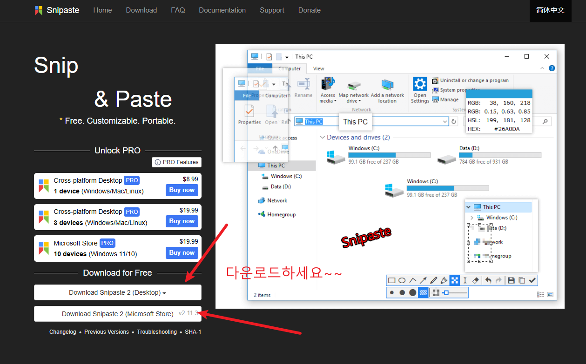Open the Home nav item
Viewport: 586px width, 364px height.
[x=102, y=10]
